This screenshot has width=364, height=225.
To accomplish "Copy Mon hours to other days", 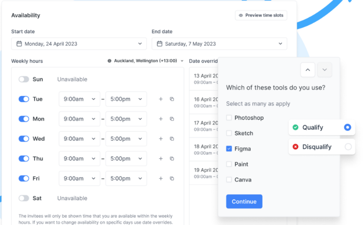I will click(x=172, y=119).
